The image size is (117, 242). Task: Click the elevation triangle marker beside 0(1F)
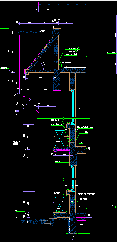(23, 212)
